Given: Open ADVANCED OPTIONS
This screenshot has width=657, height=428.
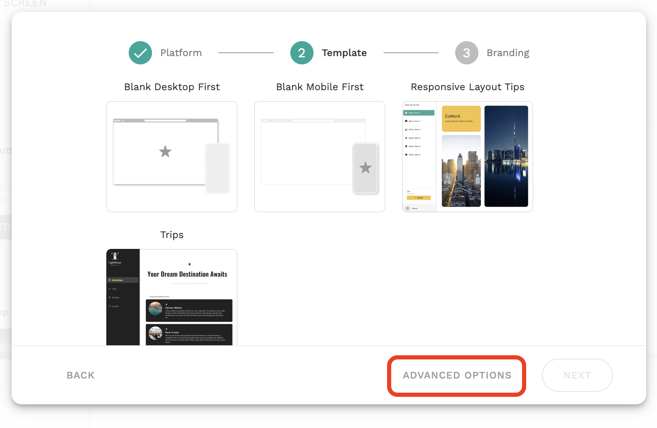Looking at the screenshot, I should click(457, 375).
